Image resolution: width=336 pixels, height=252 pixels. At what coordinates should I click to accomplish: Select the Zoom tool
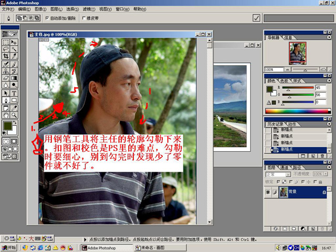(x=14, y=115)
